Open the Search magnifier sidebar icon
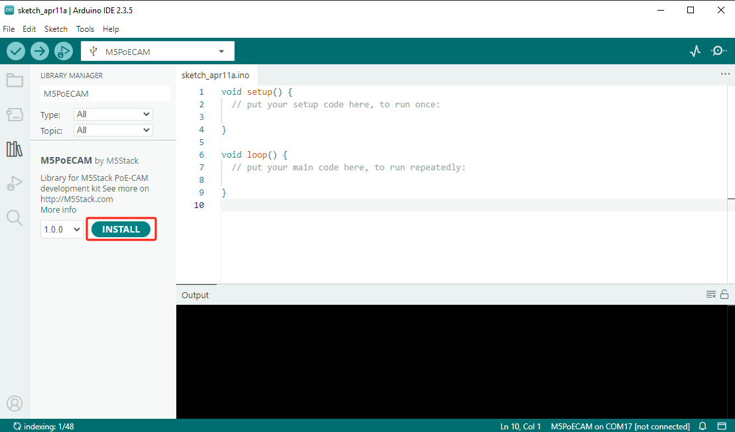735x432 pixels. click(15, 217)
